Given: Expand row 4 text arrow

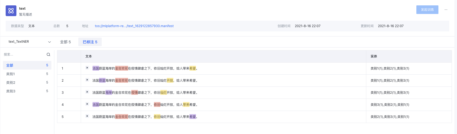Looking at the screenshot, I should click(x=87, y=104).
